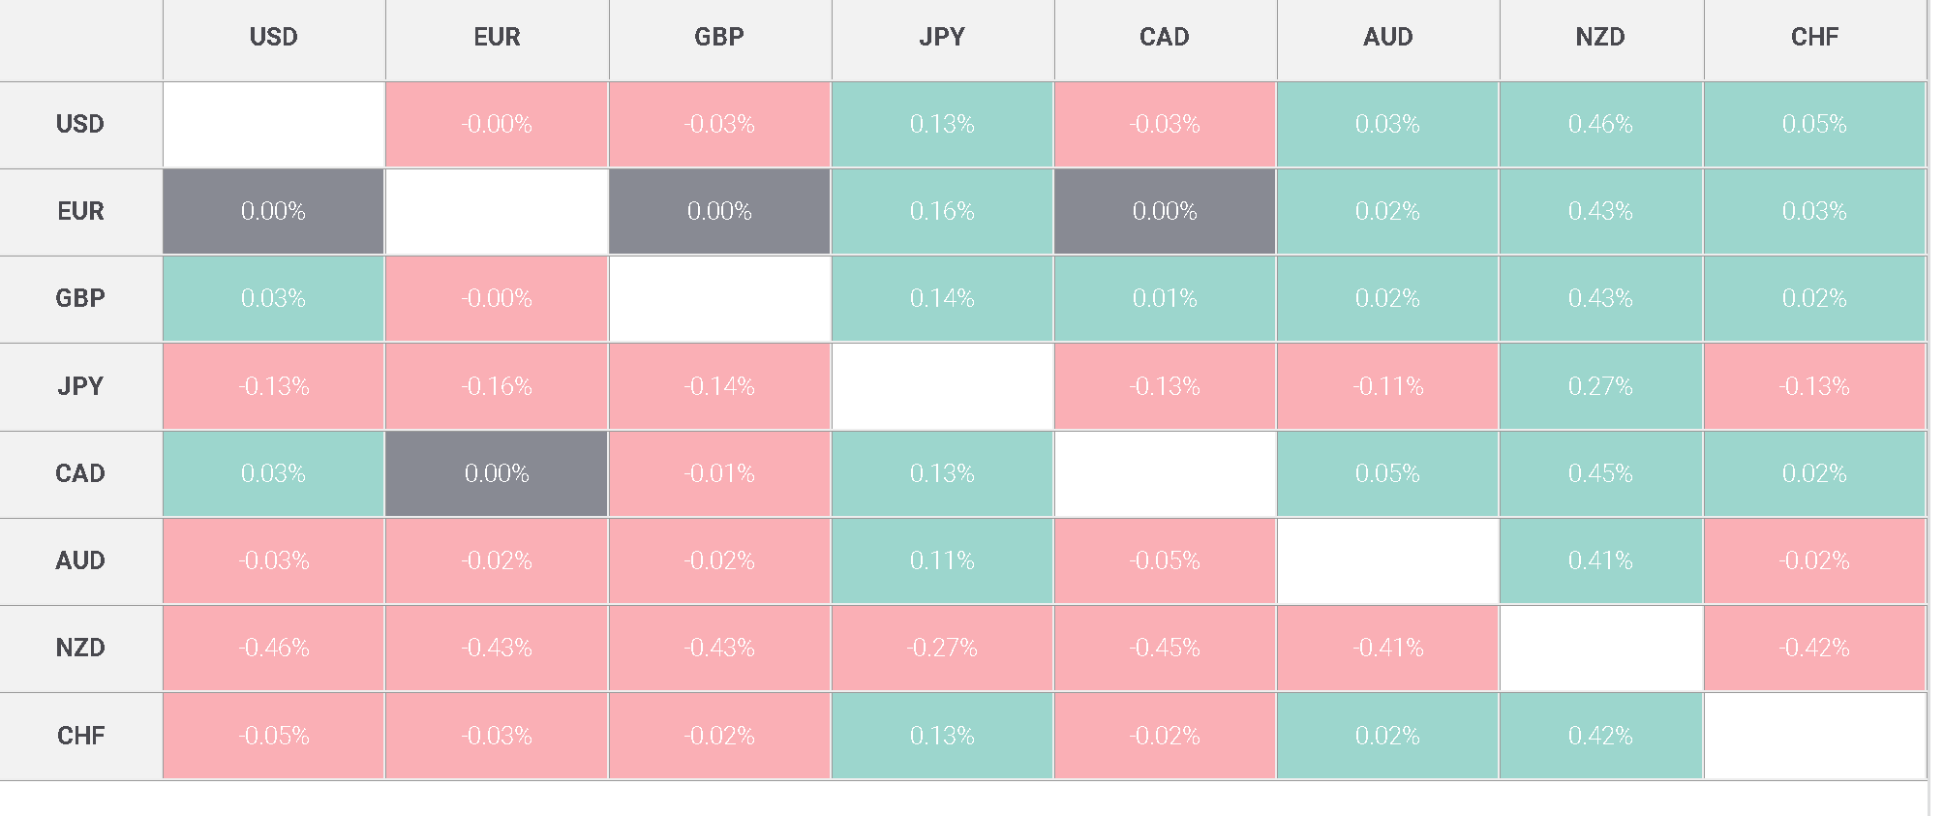Click CHF row NZD column 0.42% cell
This screenshot has height=816, width=1944.
[x=1600, y=736]
